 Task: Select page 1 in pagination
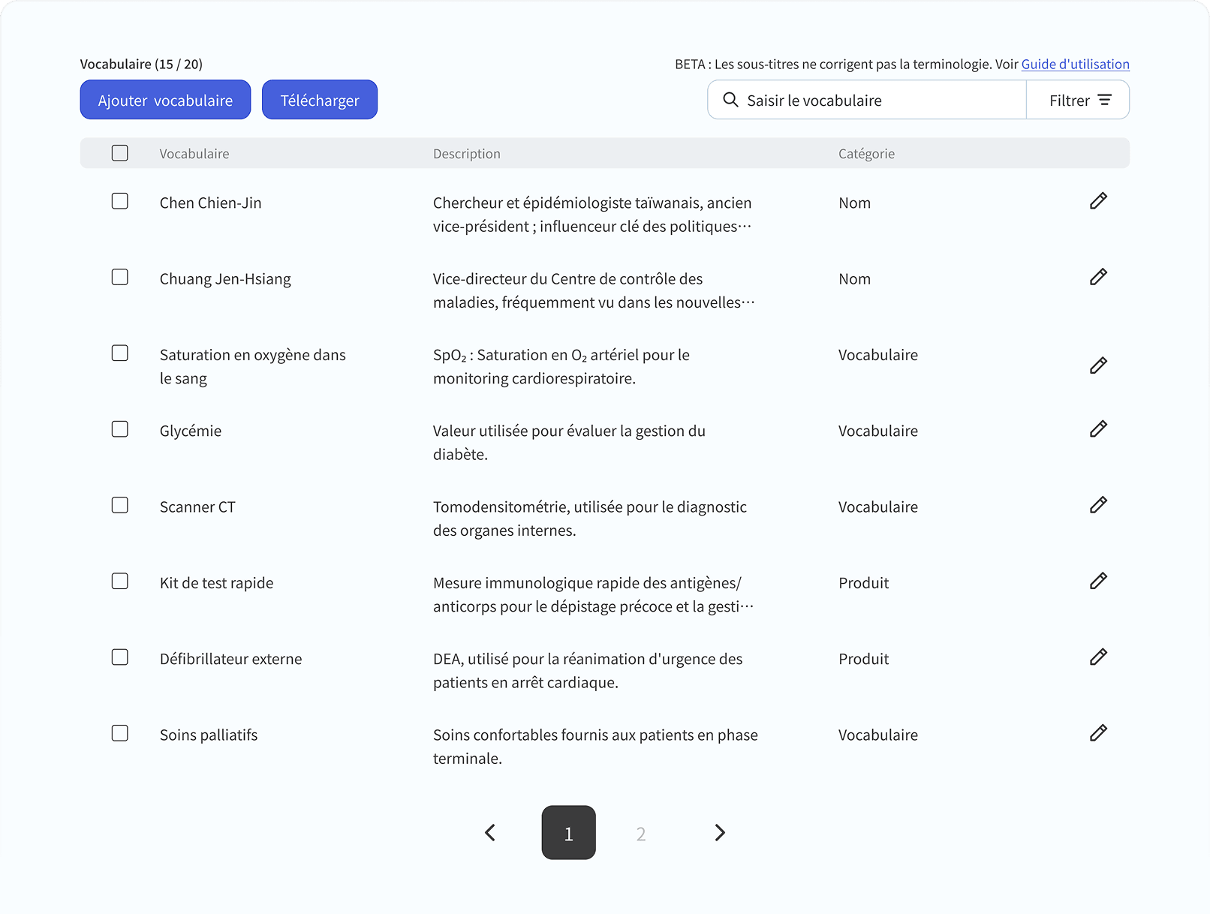click(x=568, y=833)
